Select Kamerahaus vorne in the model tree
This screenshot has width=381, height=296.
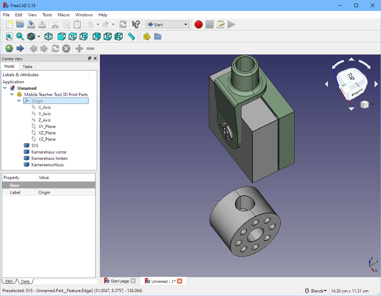coord(49,152)
